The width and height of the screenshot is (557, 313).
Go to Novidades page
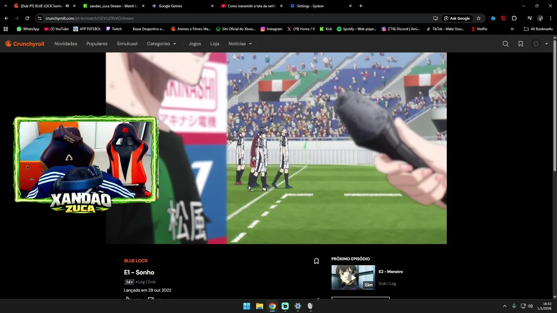(66, 44)
